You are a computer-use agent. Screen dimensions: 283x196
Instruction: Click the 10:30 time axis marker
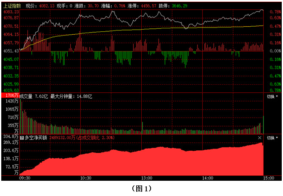[86, 178]
